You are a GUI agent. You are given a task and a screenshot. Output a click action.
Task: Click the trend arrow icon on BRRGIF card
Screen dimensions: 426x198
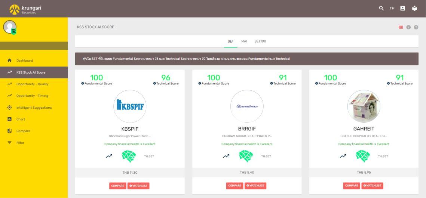(226, 156)
